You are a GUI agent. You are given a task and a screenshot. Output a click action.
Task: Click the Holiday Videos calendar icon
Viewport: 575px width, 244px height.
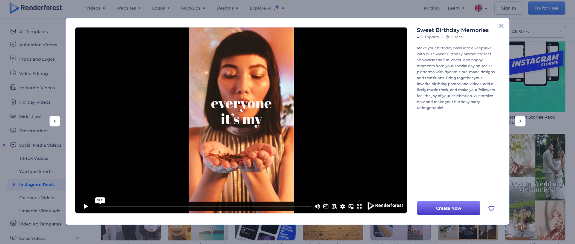pyautogui.click(x=13, y=102)
